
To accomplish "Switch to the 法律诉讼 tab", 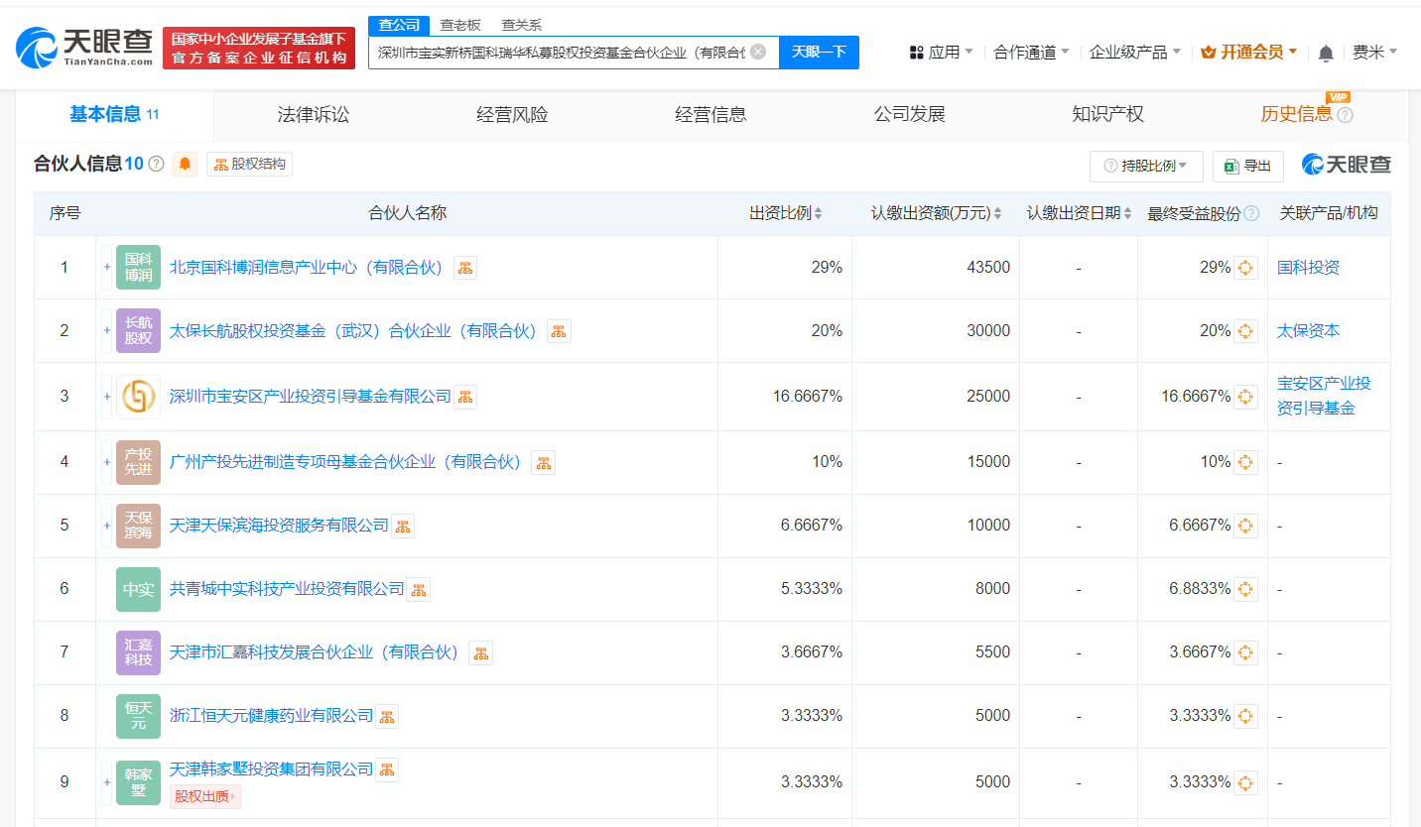I will [x=314, y=114].
